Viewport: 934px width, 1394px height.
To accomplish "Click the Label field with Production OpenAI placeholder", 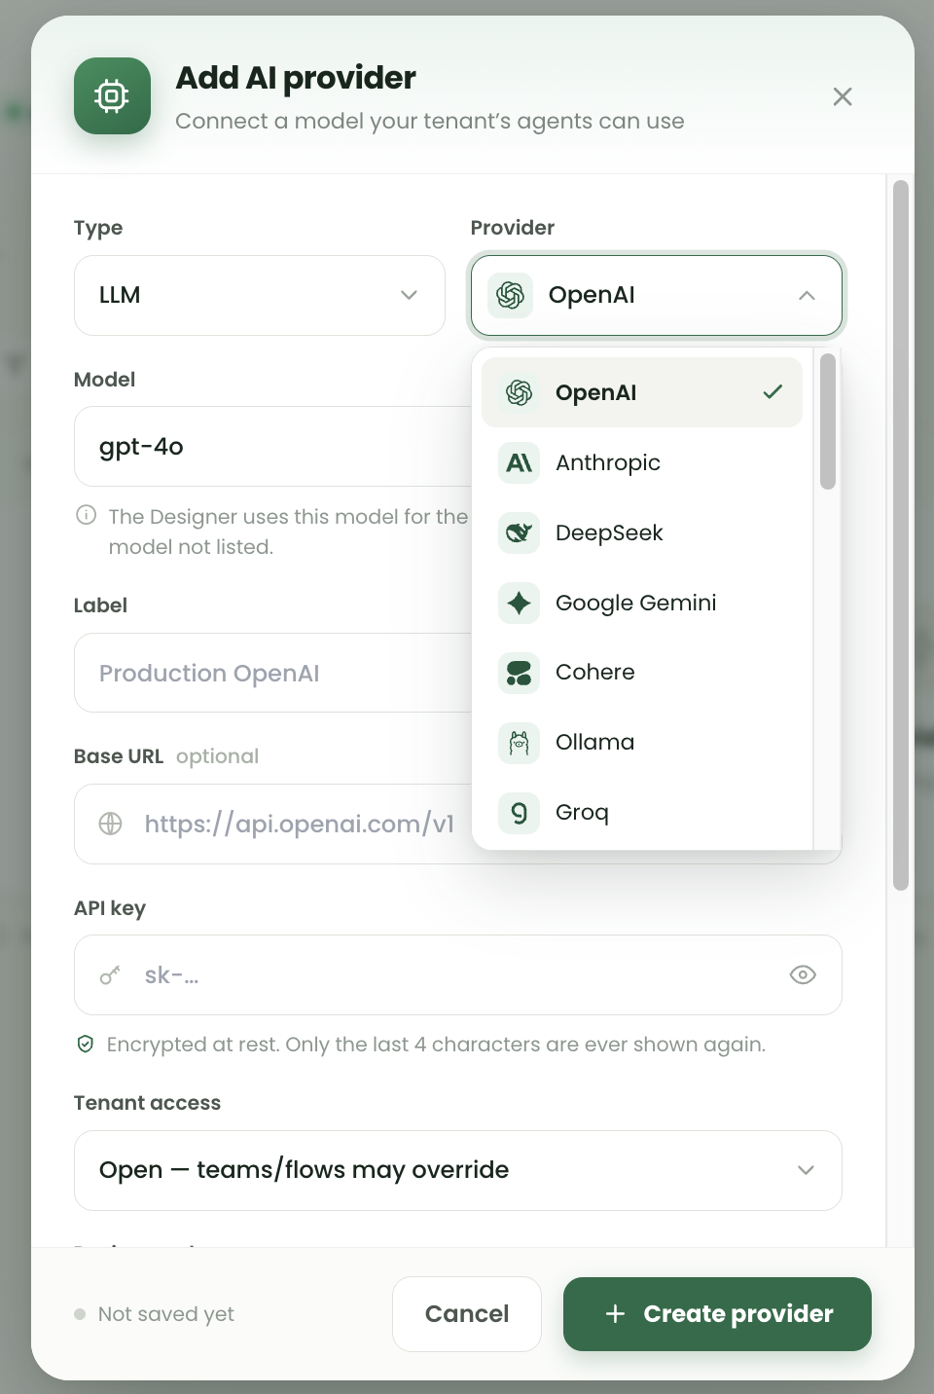I will (273, 673).
